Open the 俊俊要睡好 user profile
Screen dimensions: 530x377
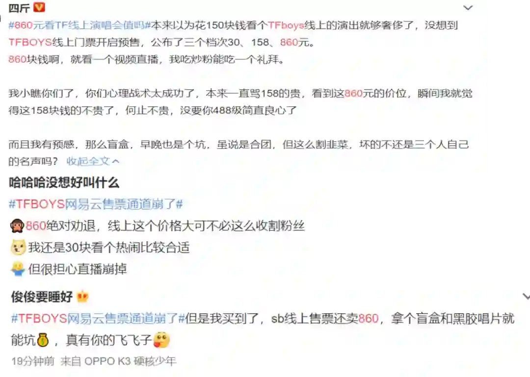(x=42, y=297)
